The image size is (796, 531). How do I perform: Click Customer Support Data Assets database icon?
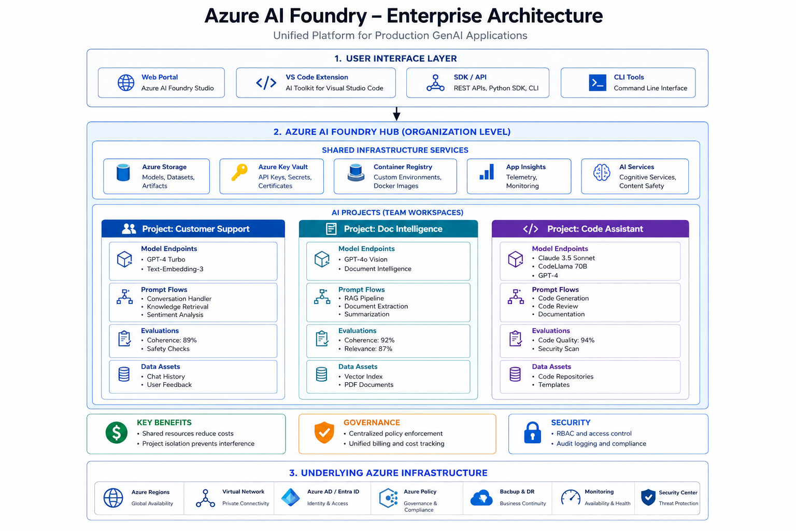pyautogui.click(x=124, y=374)
